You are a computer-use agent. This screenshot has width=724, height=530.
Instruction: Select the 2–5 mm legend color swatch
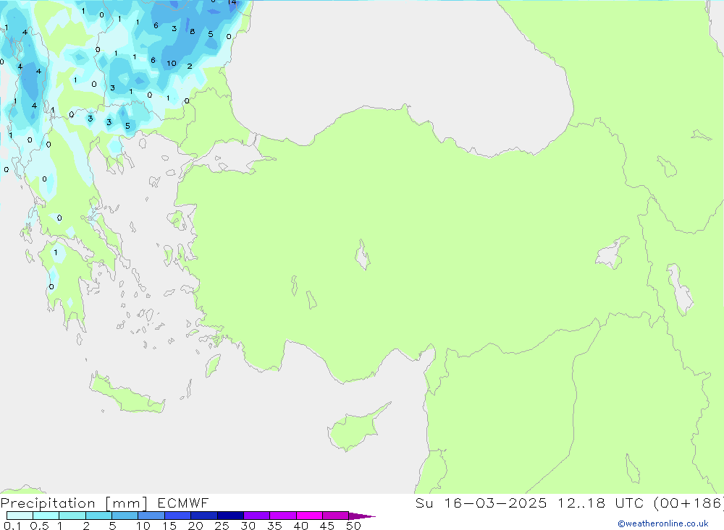(98, 516)
